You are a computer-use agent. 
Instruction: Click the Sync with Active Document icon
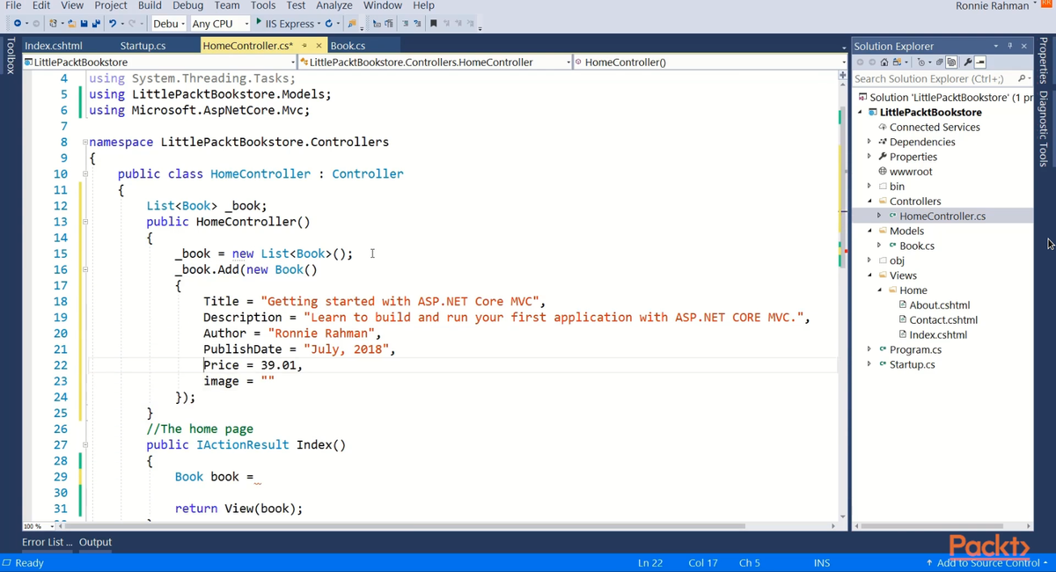897,62
